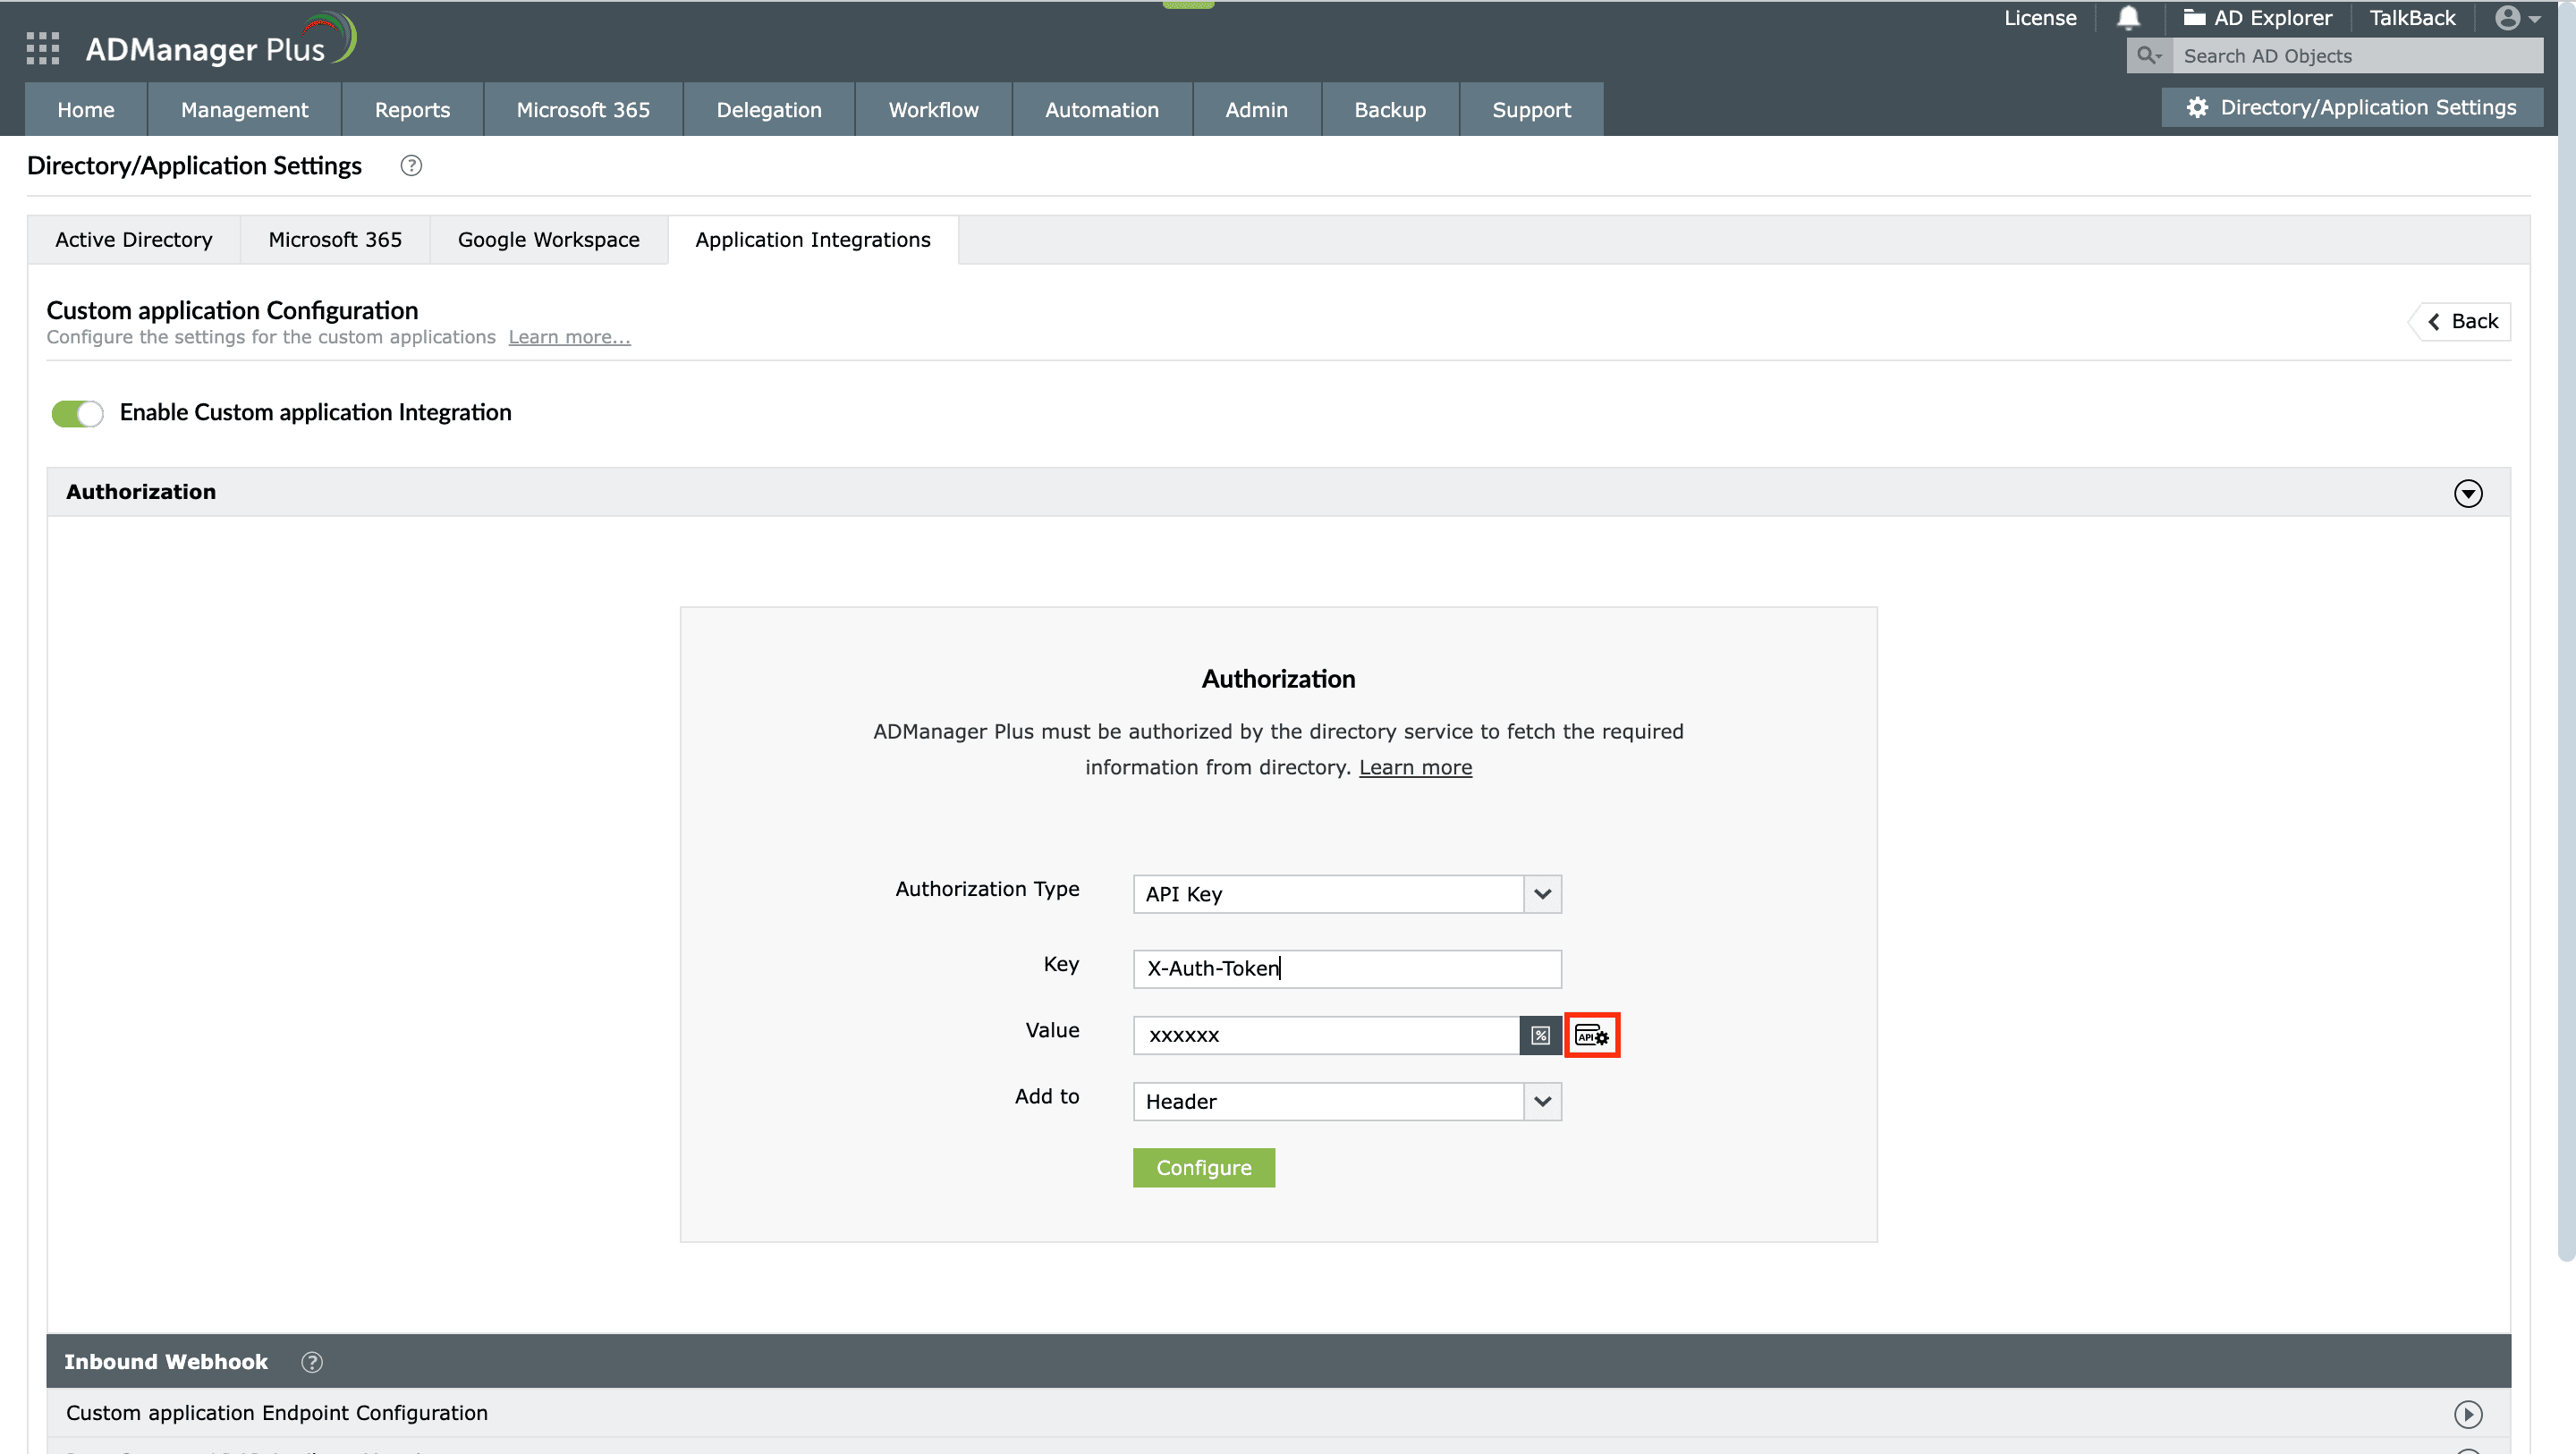
Task: Click help icon beside Directory/Application Settings title
Action: (x=411, y=166)
